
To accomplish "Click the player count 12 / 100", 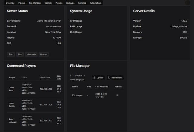I will coord(57,38).
